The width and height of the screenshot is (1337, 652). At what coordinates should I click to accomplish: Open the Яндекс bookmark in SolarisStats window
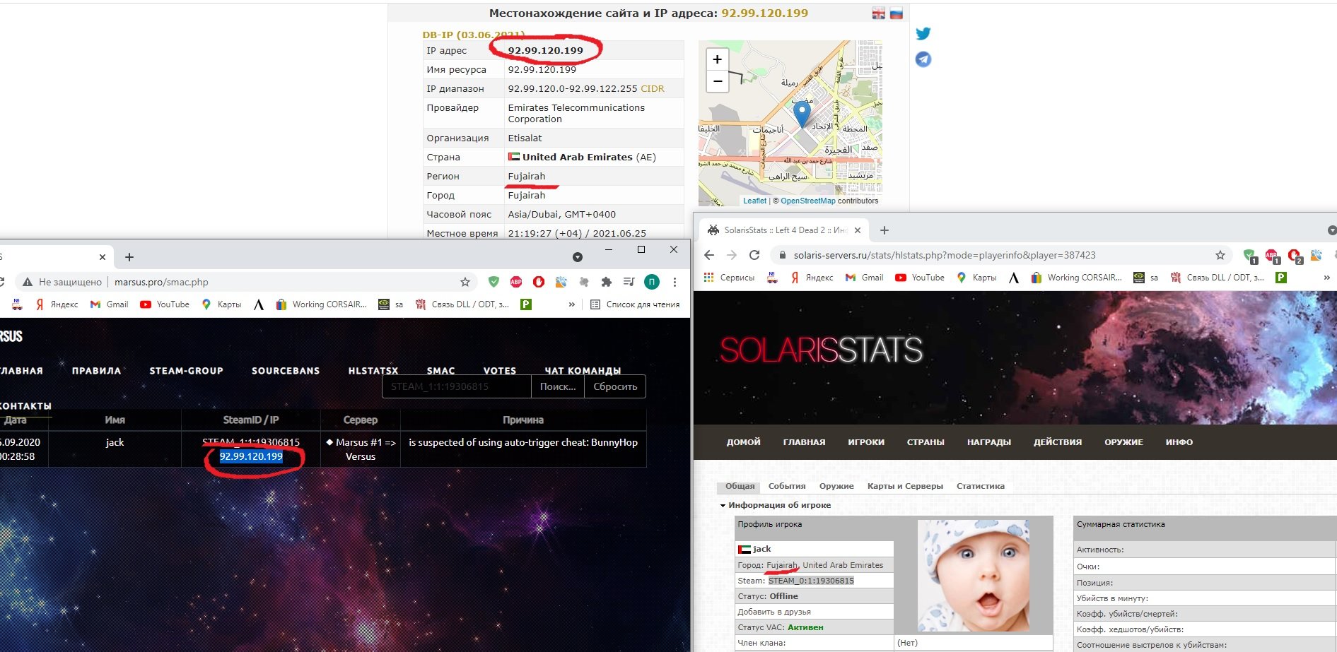[x=811, y=278]
